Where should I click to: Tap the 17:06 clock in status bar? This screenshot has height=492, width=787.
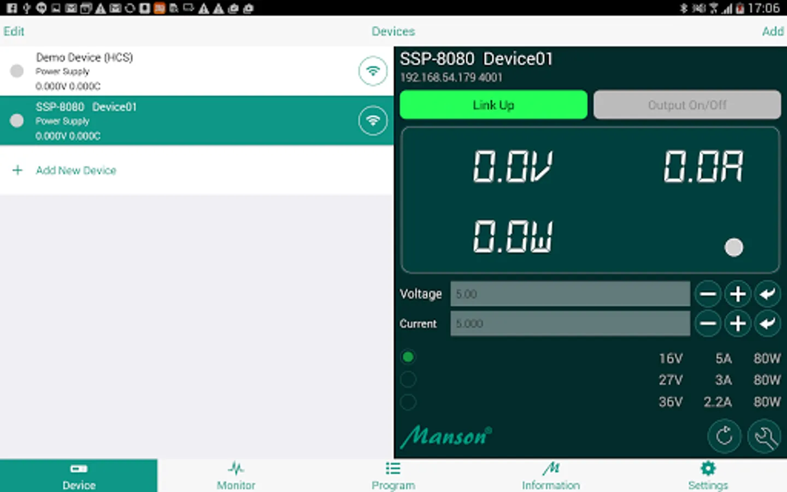763,8
